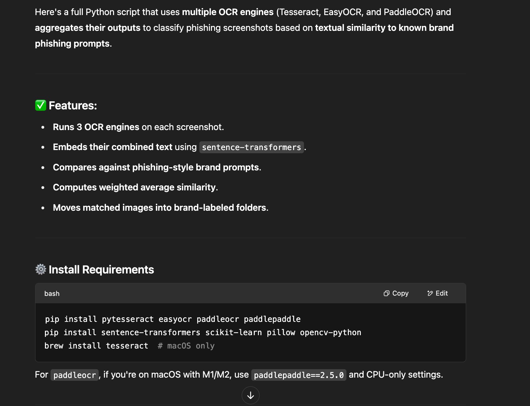
Task: Click the green checkmark emoji beside Features
Action: coord(41,105)
